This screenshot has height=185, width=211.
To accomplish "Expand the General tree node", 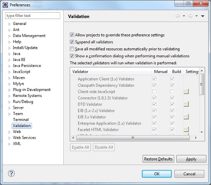I will pyautogui.click(x=9, y=24).
